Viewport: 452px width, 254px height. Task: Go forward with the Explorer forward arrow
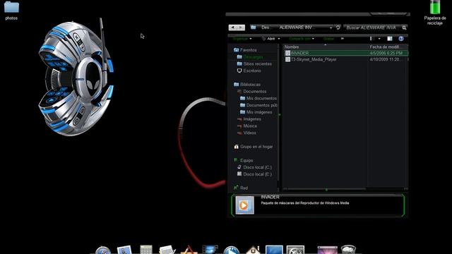point(241,28)
